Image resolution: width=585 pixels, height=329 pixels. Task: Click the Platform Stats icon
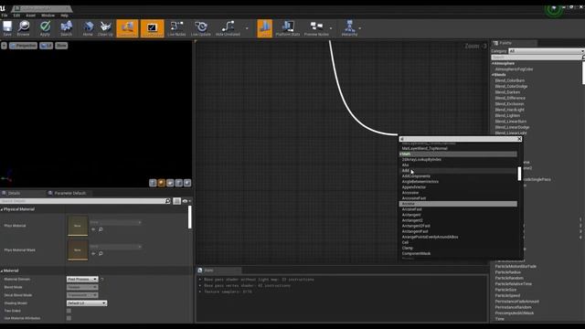pyautogui.click(x=288, y=28)
